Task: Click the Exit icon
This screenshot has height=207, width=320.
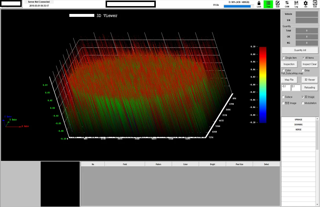Action: (315, 4)
